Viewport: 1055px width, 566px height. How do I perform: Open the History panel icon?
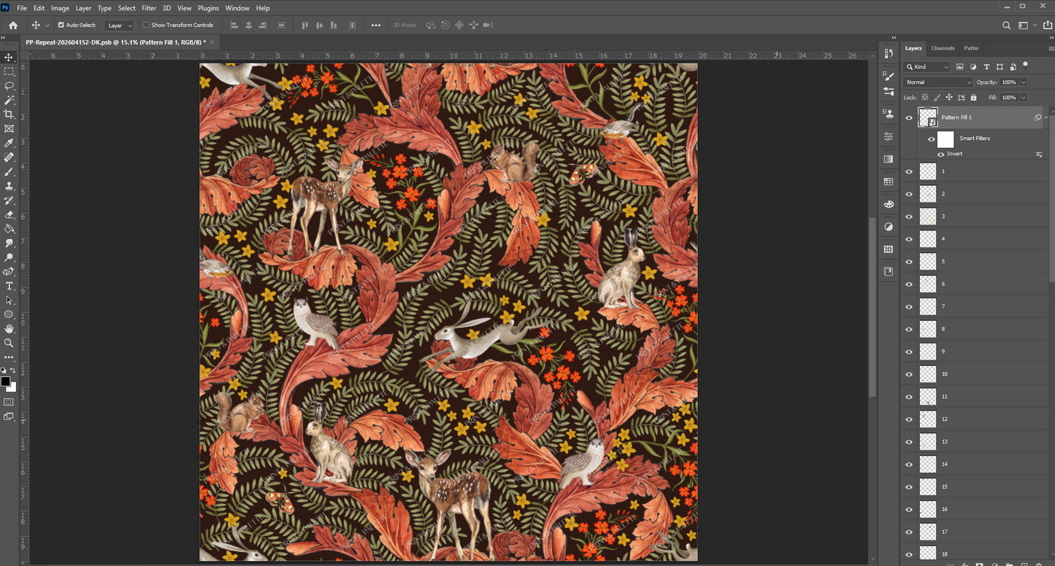(889, 53)
